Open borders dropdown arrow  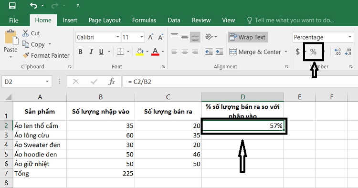(x=128, y=52)
